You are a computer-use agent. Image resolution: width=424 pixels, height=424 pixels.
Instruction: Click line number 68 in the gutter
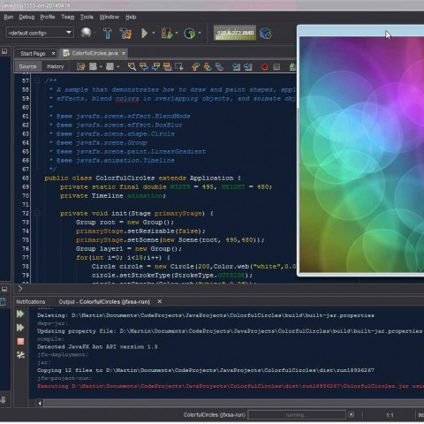[x=26, y=178]
